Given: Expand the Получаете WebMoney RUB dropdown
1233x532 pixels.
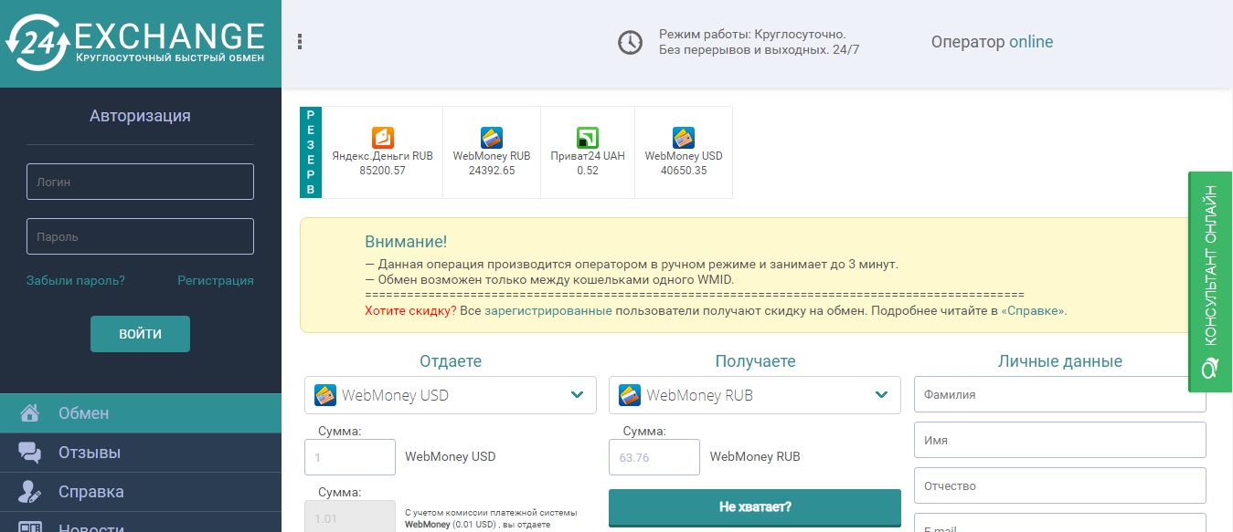Looking at the screenshot, I should pos(754,395).
